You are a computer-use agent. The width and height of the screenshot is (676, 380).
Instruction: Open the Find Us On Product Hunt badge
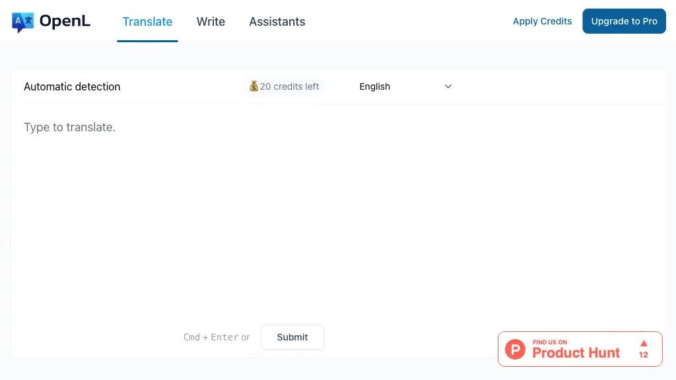pyautogui.click(x=576, y=349)
